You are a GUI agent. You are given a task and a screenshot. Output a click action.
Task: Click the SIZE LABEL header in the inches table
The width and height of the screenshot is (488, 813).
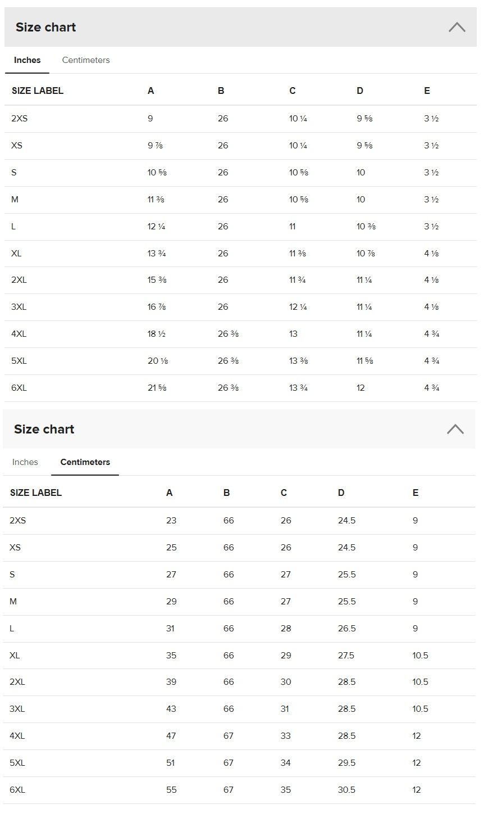click(x=37, y=91)
